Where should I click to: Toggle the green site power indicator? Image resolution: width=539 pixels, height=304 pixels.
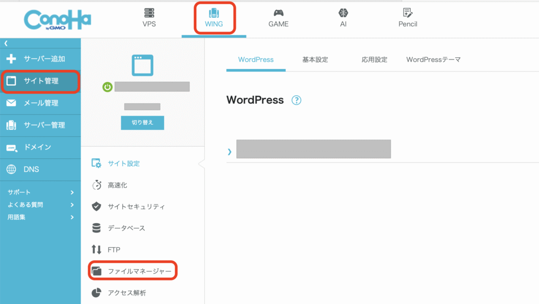pos(107,87)
